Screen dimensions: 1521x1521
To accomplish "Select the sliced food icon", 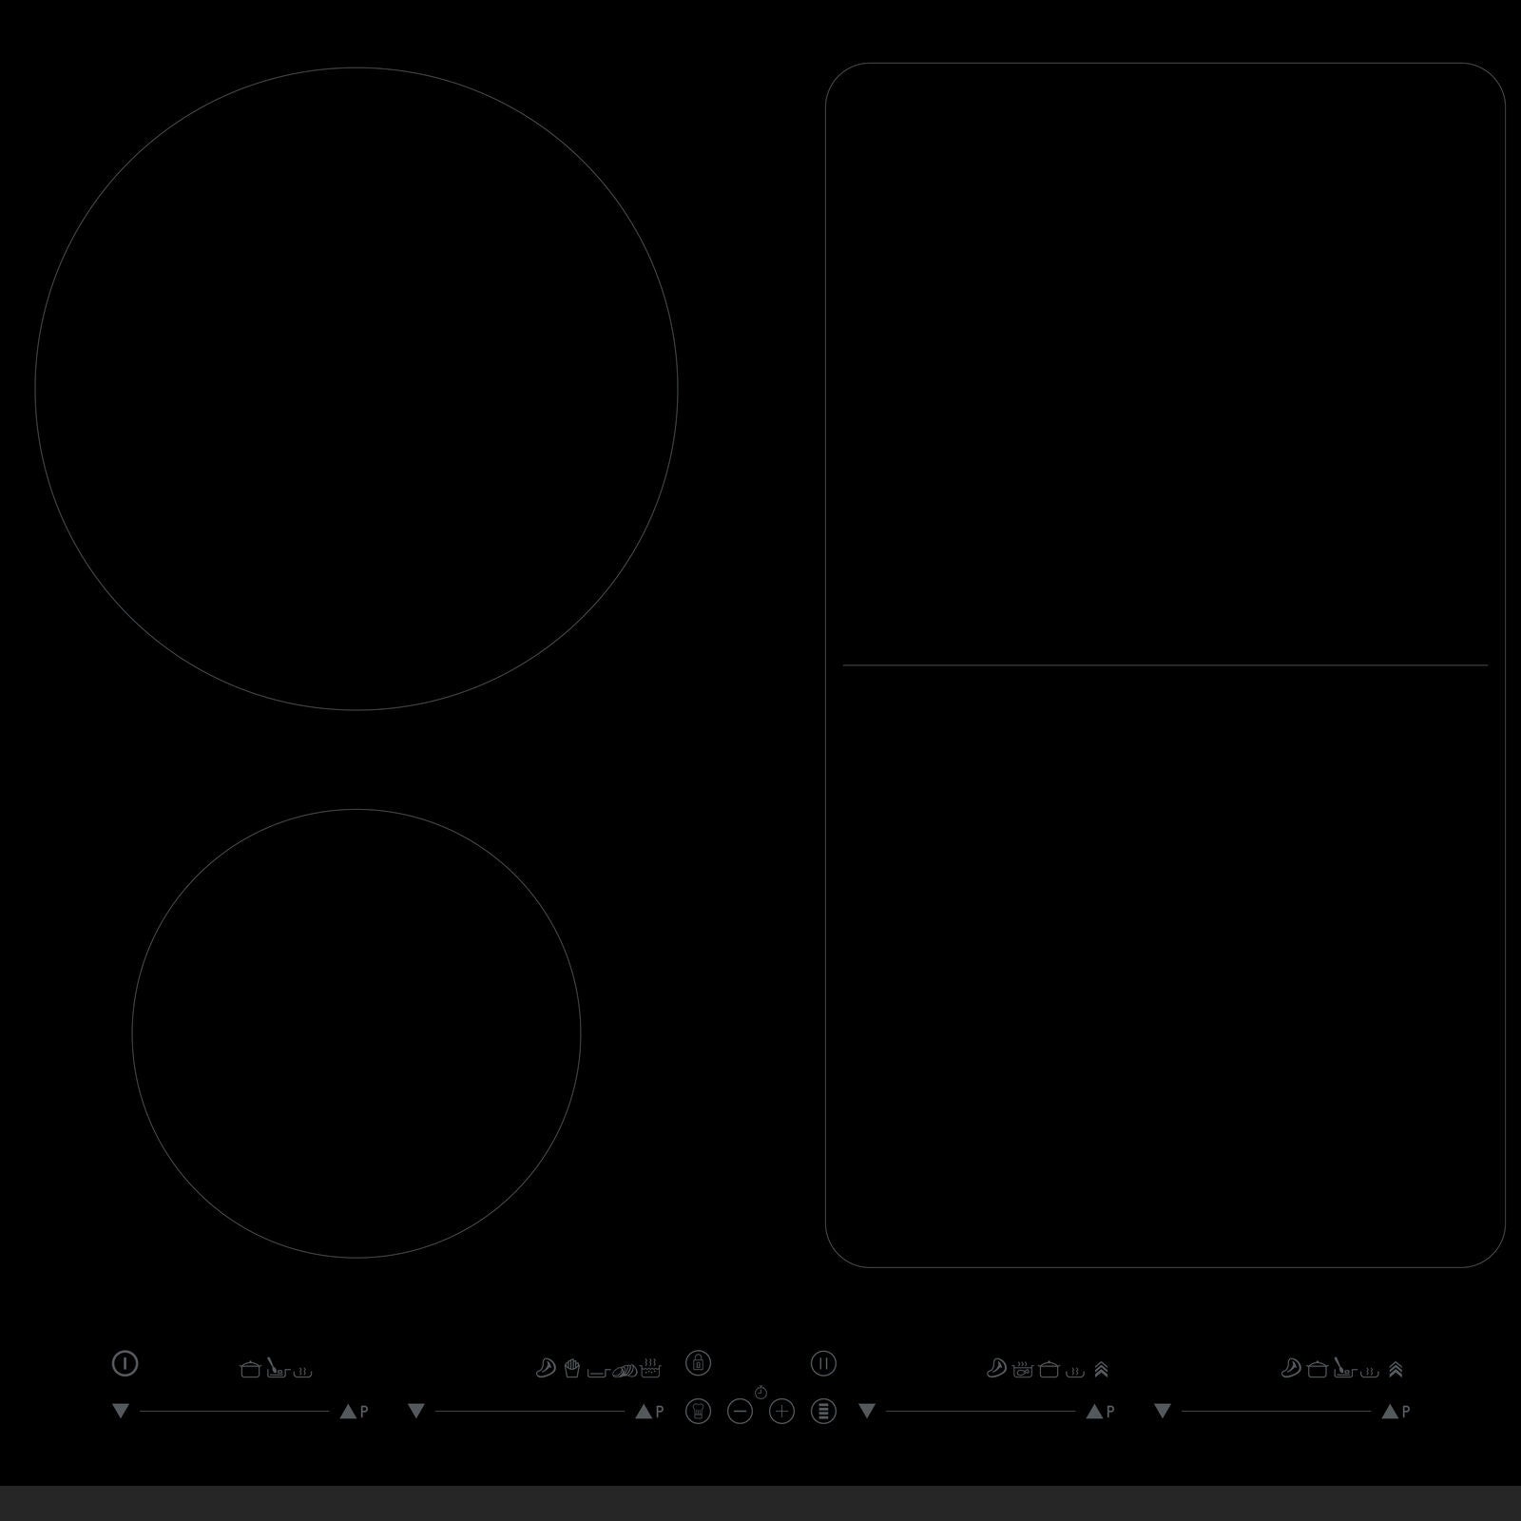I will [625, 1370].
